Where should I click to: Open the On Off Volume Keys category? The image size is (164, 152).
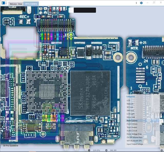pos(134,137)
